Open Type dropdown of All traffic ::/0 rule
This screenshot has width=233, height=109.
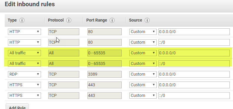24,64
